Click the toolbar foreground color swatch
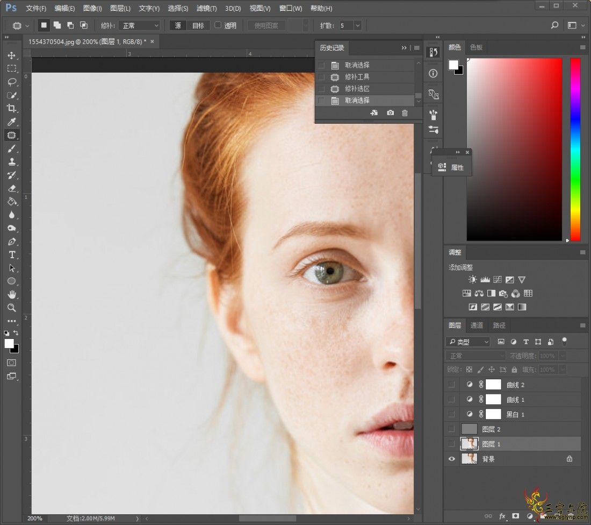Viewport: 591px width, 525px height. coord(9,344)
